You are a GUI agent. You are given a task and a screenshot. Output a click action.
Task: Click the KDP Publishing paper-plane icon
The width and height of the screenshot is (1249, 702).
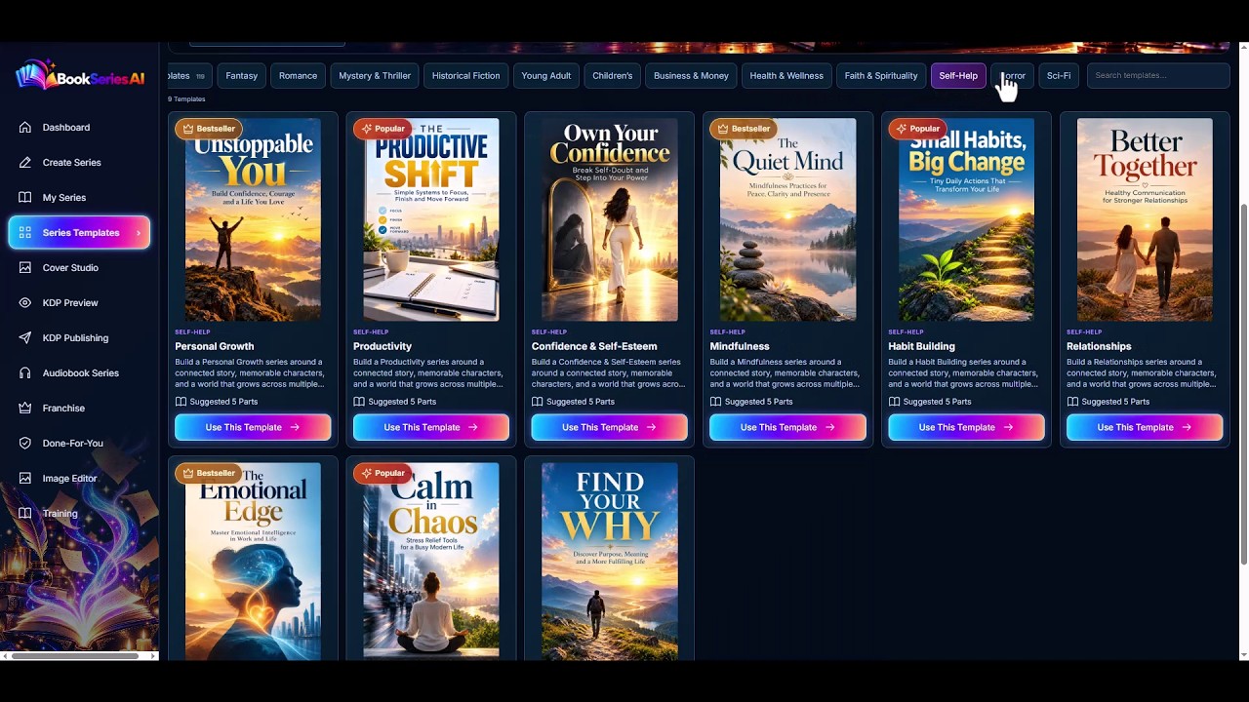(25, 338)
